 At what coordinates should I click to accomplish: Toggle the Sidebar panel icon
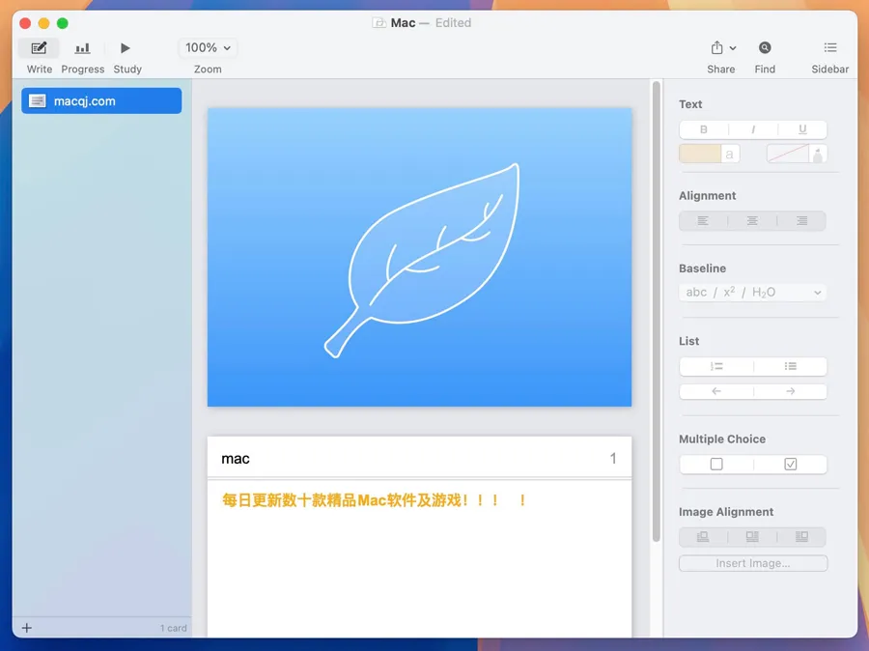coord(829,48)
